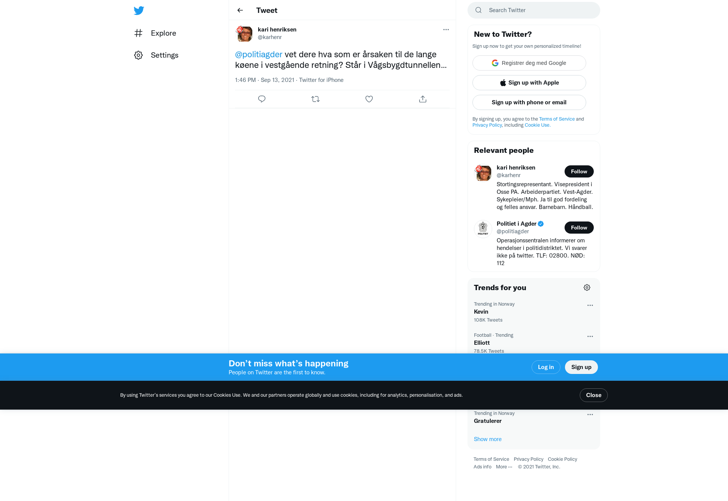Open Trends for you settings gear
The height and width of the screenshot is (501, 728).
587,287
